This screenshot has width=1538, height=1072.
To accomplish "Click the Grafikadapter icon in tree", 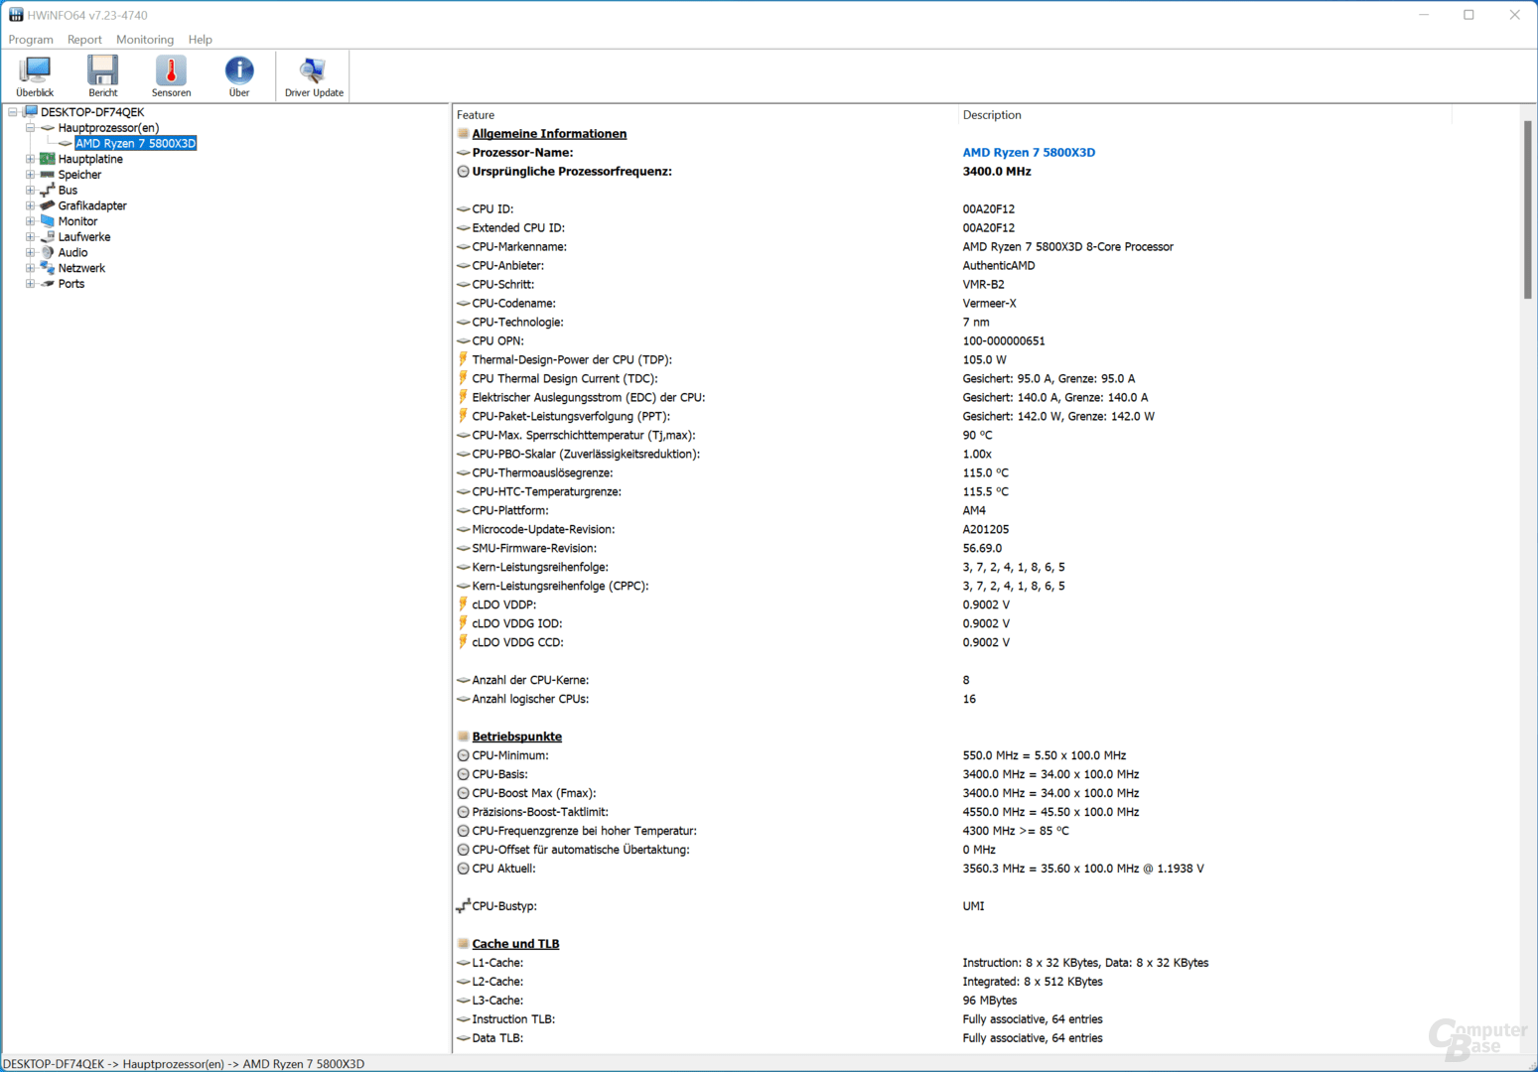I will 47,205.
